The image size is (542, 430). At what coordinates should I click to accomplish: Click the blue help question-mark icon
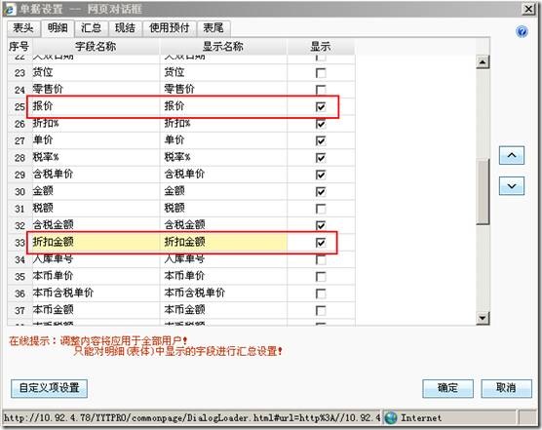522,32
